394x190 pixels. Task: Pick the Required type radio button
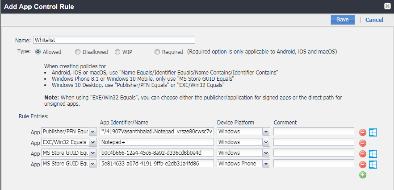click(157, 52)
